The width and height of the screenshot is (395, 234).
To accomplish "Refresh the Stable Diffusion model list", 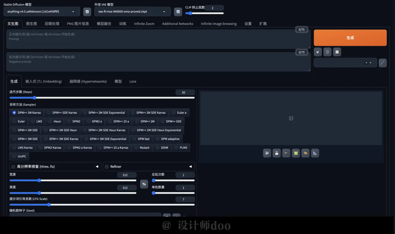I will click(87, 12).
